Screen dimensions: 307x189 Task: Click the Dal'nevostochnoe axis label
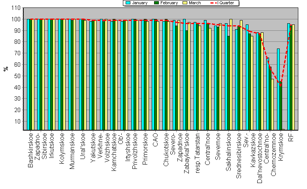coord(260,158)
